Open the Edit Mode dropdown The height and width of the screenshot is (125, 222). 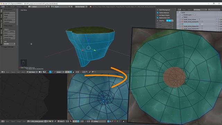(x=32, y=72)
